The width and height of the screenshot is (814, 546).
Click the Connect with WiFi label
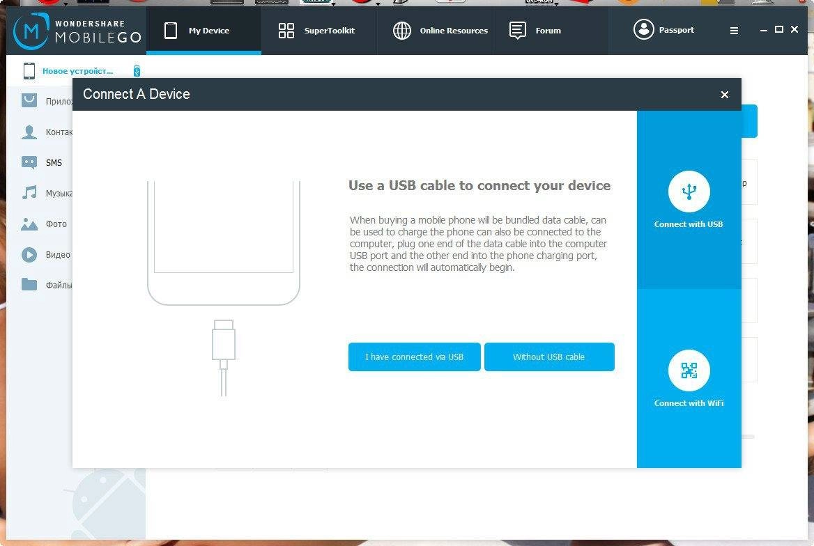689,403
